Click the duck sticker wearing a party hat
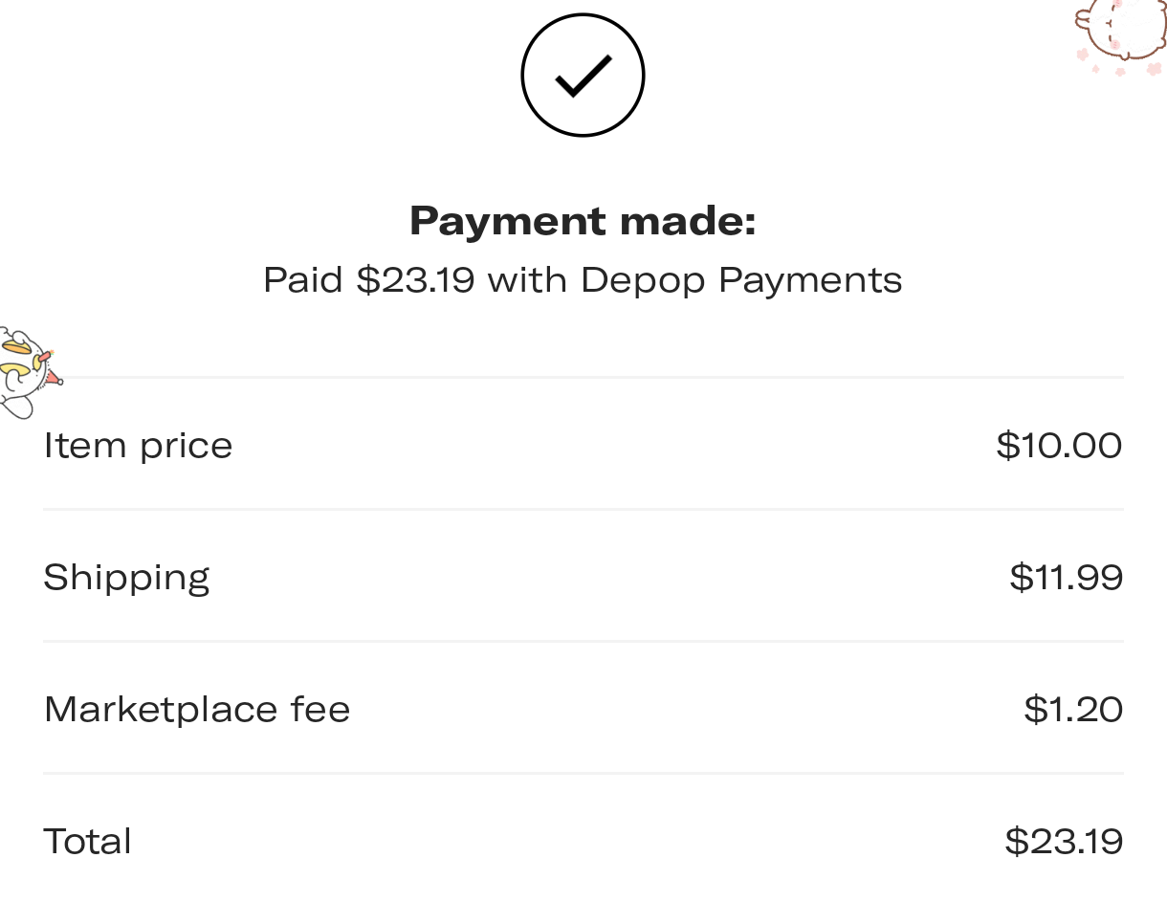Image resolution: width=1167 pixels, height=902 pixels. coord(24,373)
